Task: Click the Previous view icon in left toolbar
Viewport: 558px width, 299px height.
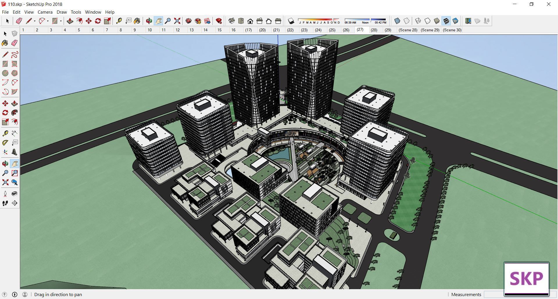Action: click(x=14, y=182)
